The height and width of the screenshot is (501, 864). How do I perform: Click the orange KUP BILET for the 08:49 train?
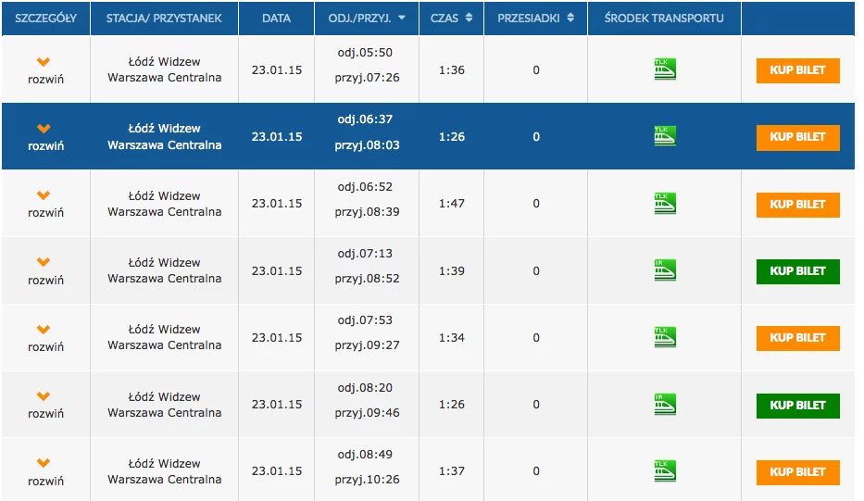(797, 472)
